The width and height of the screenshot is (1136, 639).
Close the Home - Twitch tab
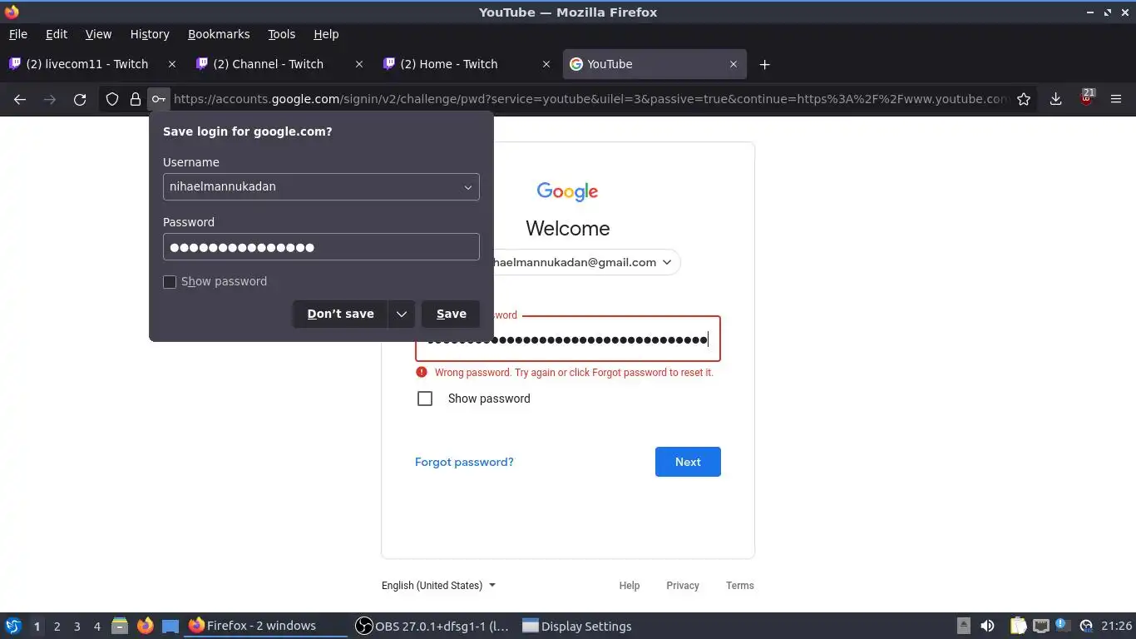(546, 64)
